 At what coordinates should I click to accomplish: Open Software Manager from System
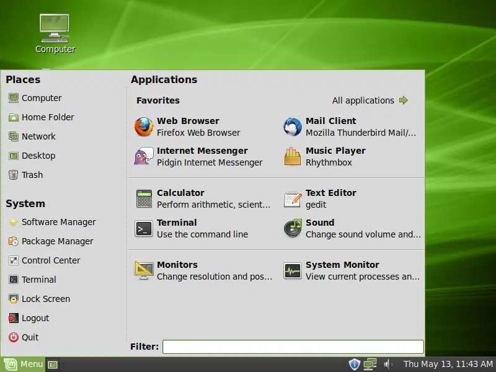[x=58, y=222]
